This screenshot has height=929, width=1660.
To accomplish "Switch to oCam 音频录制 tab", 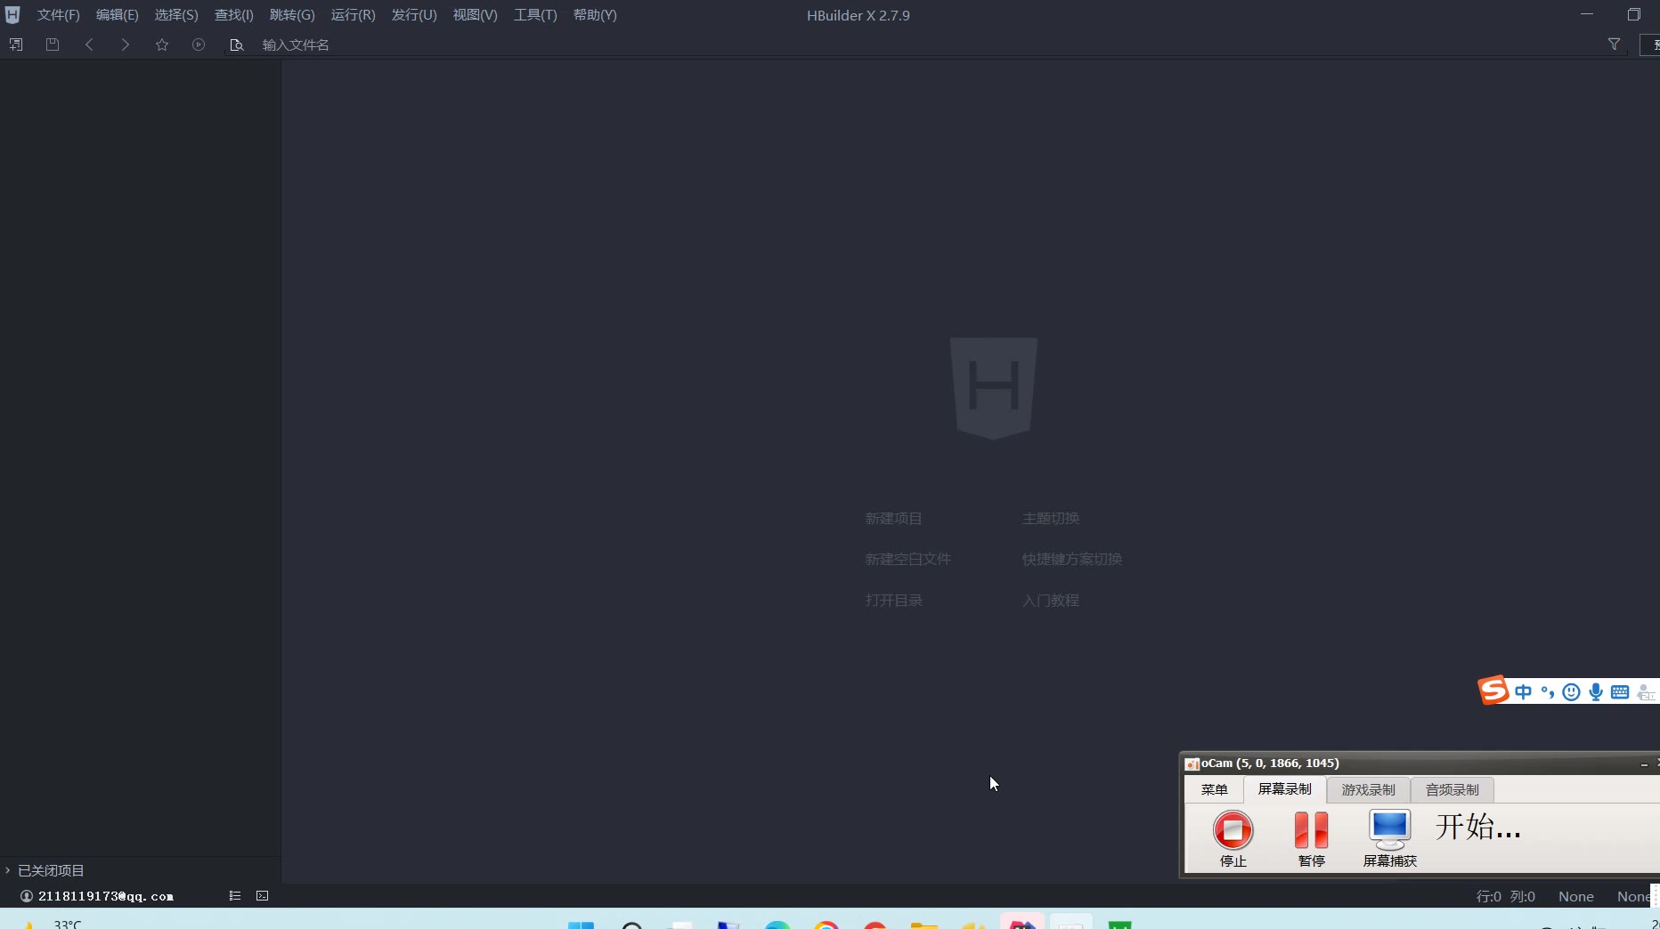I will 1452,789.
